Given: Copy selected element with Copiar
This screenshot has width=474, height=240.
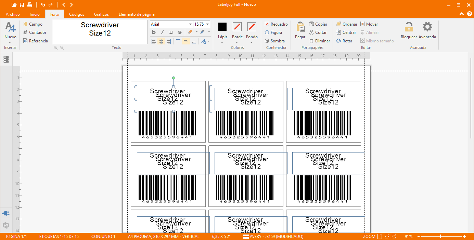Looking at the screenshot, I should [318, 24].
